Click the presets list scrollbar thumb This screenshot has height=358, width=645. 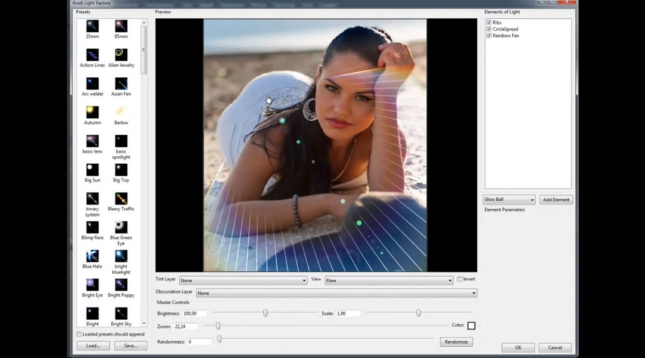pyautogui.click(x=144, y=50)
